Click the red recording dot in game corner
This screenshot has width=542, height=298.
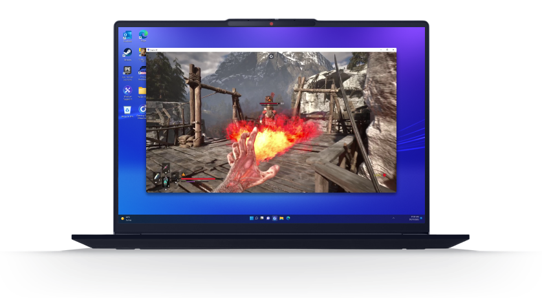[x=384, y=175]
